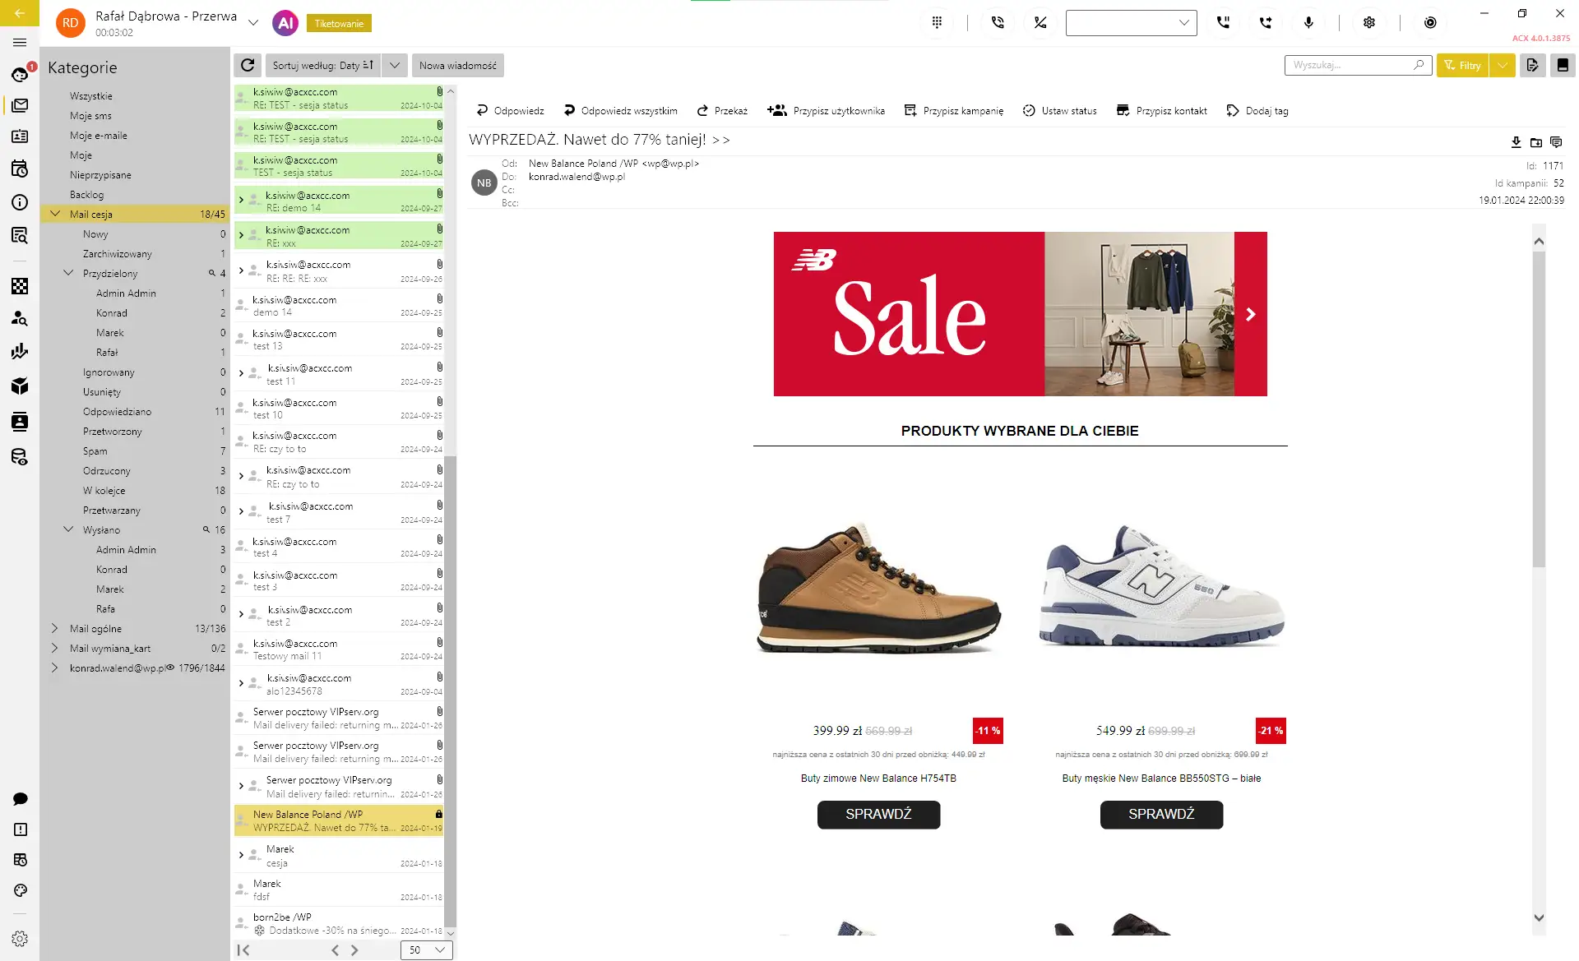Open the Filtry dropdown arrow
Image resolution: width=1579 pixels, height=961 pixels.
pyautogui.click(x=1503, y=65)
